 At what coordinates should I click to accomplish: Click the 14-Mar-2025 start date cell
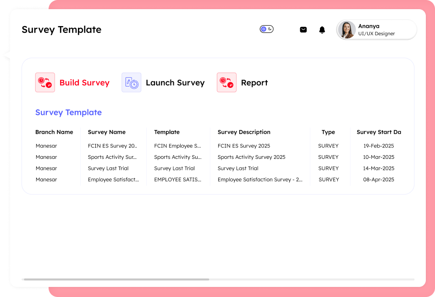(379, 168)
